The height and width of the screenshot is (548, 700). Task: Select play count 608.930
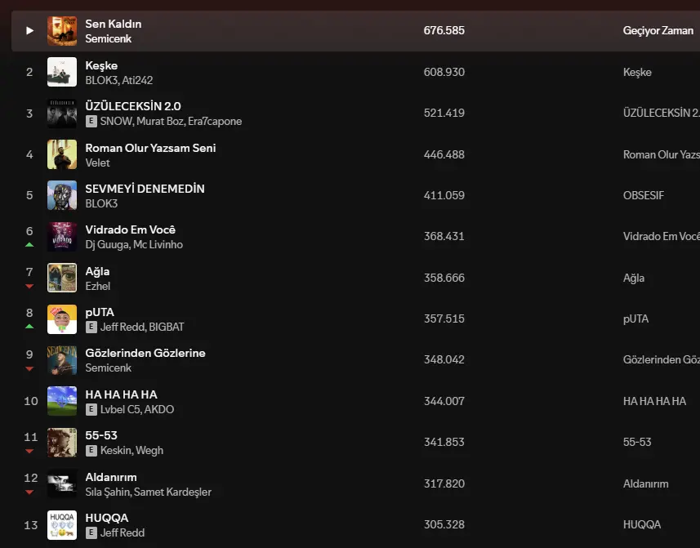(444, 72)
